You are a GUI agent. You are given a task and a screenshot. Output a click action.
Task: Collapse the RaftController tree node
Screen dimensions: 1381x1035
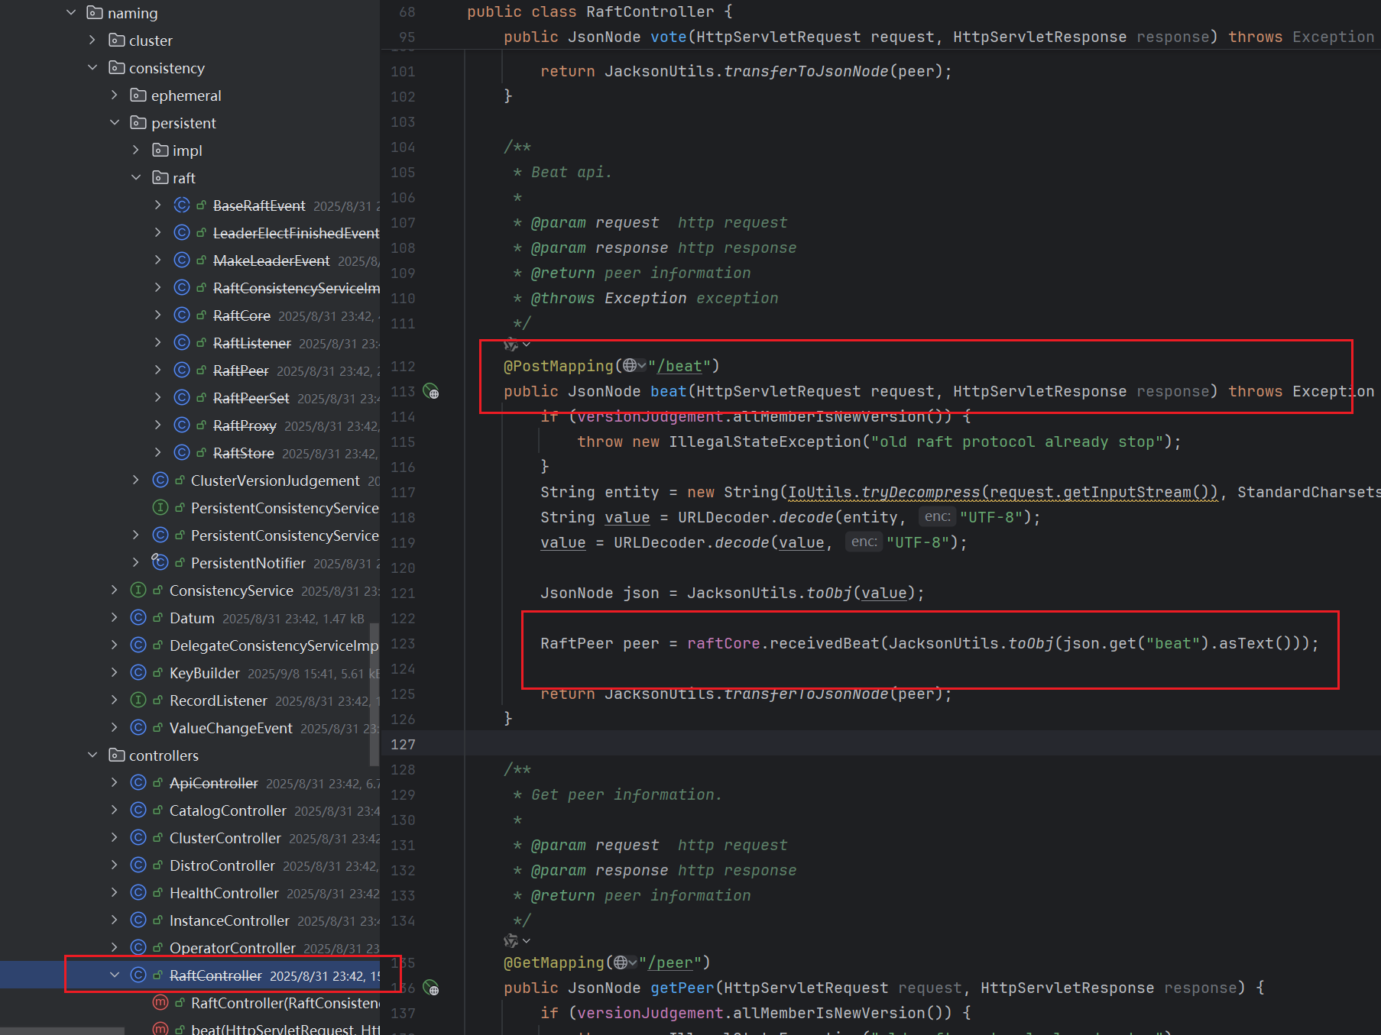(115, 975)
